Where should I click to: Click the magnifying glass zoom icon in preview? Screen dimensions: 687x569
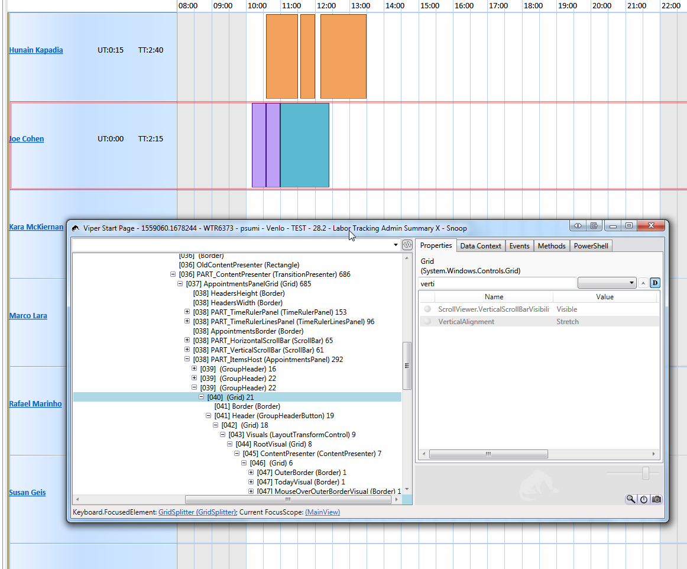631,499
